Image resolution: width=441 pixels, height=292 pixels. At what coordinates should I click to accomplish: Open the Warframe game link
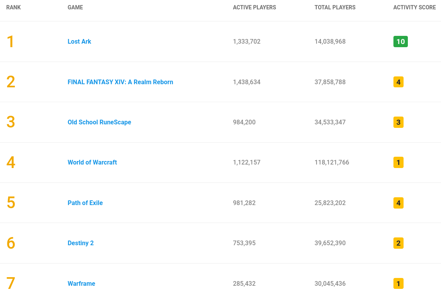click(x=81, y=283)
